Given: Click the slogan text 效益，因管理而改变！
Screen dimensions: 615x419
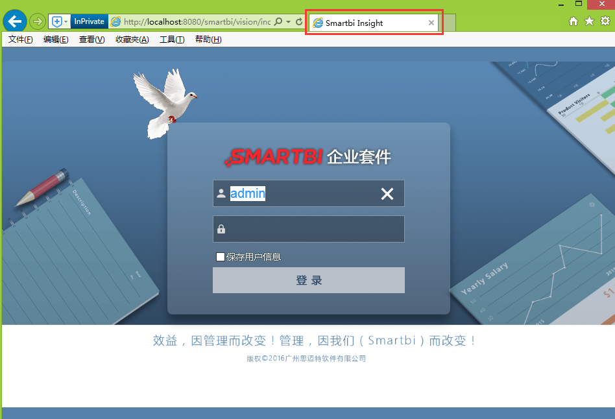Looking at the screenshot, I should (215, 341).
